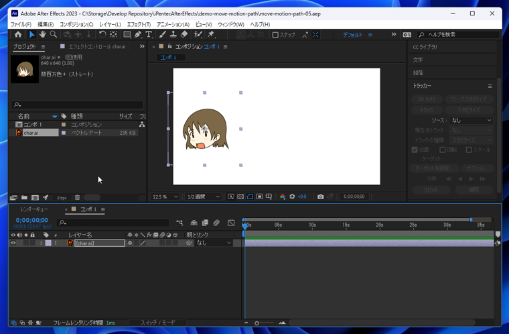The width and height of the screenshot is (509, 334).
Task: Select the Brush tool
Action: point(162,35)
